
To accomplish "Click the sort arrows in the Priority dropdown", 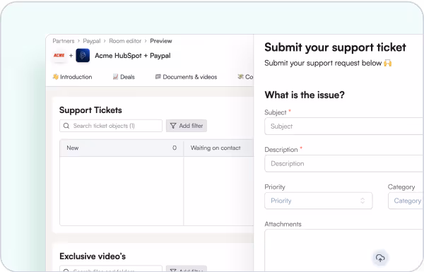I will tap(363, 201).
